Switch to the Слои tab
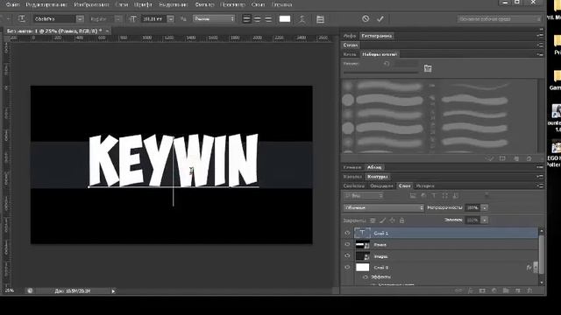Image resolution: width=561 pixels, height=315 pixels. coord(405,185)
